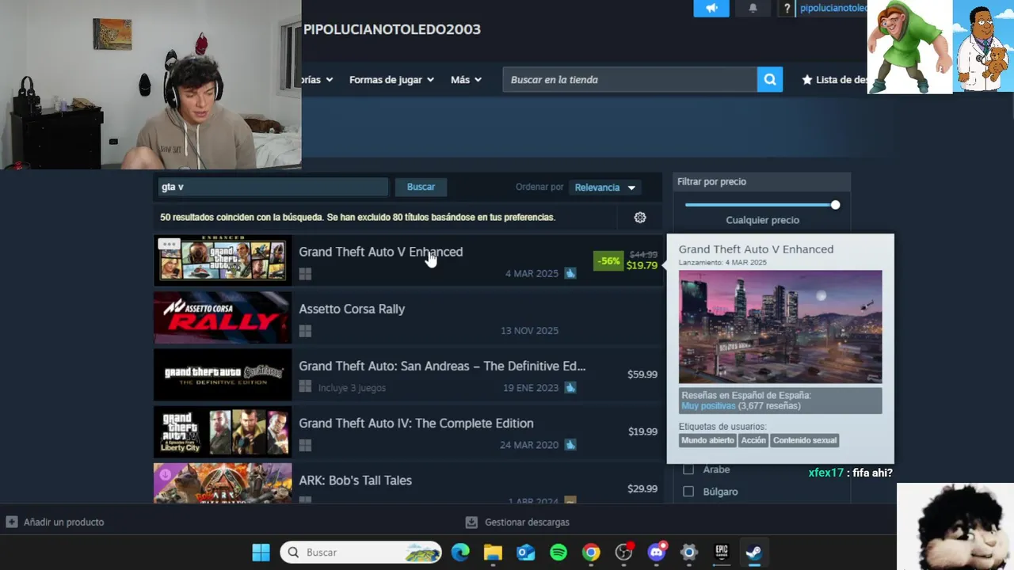Click the $59.99 price for San Andreas

coord(642,374)
